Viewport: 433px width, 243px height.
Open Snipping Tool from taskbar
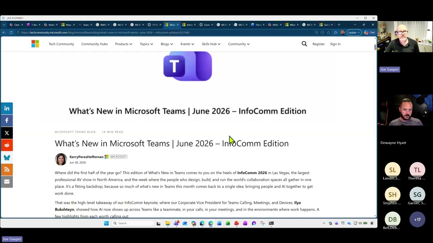[x=263, y=223]
